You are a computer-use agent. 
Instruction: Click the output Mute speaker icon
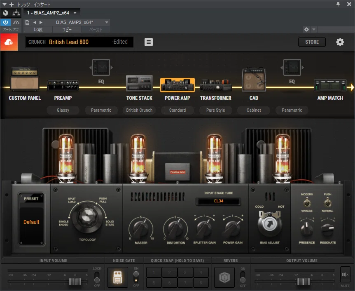[345, 275]
